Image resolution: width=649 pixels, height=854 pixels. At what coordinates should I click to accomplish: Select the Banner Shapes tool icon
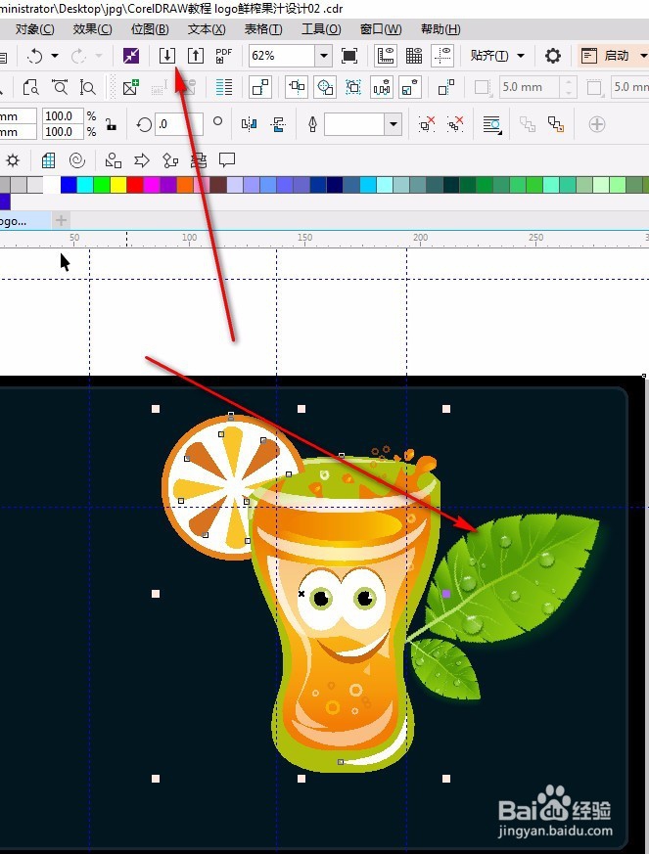(x=199, y=160)
